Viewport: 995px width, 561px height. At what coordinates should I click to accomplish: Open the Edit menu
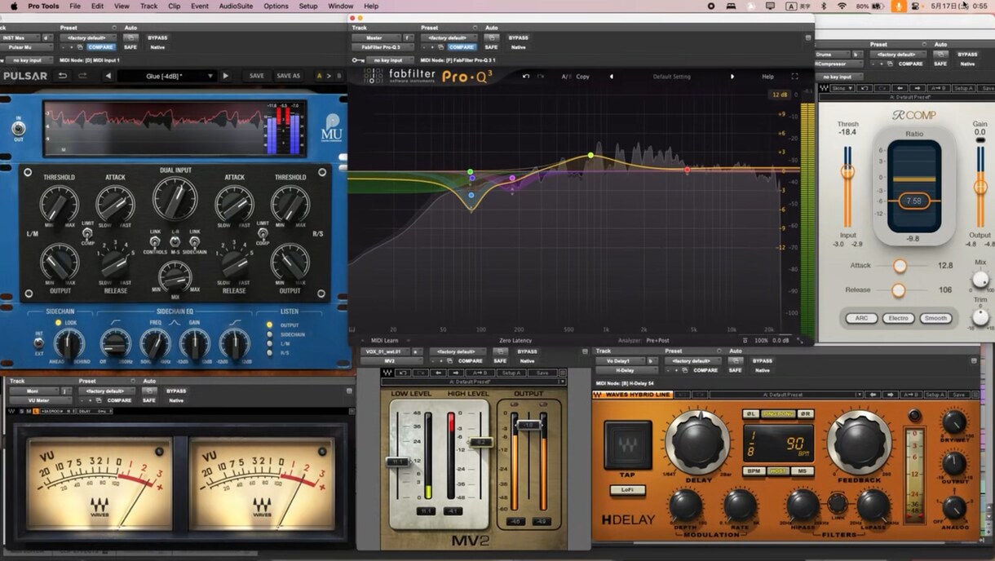tap(98, 6)
